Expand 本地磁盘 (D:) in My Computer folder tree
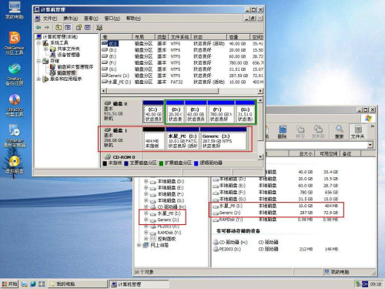385x289 pixels. (x=146, y=181)
